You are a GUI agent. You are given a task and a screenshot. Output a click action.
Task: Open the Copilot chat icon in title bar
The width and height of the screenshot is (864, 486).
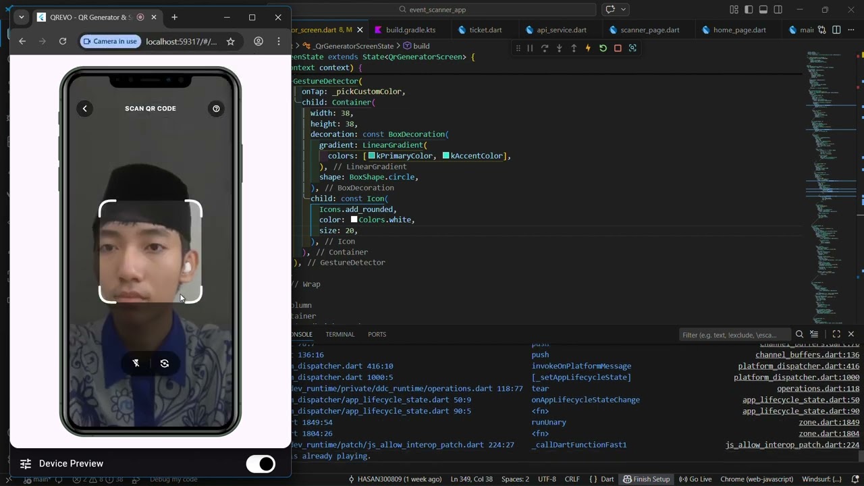tap(610, 9)
